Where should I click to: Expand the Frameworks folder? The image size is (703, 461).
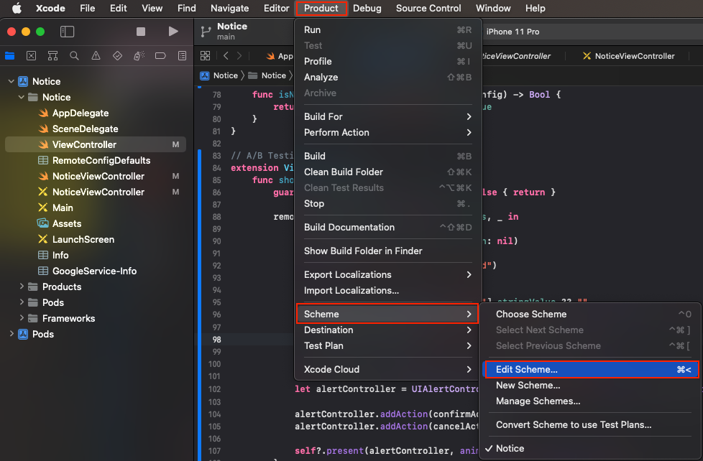point(21,318)
